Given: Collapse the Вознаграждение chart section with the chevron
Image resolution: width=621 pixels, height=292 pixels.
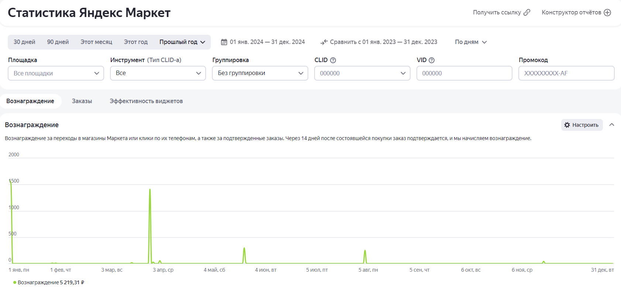Looking at the screenshot, I should click(612, 125).
